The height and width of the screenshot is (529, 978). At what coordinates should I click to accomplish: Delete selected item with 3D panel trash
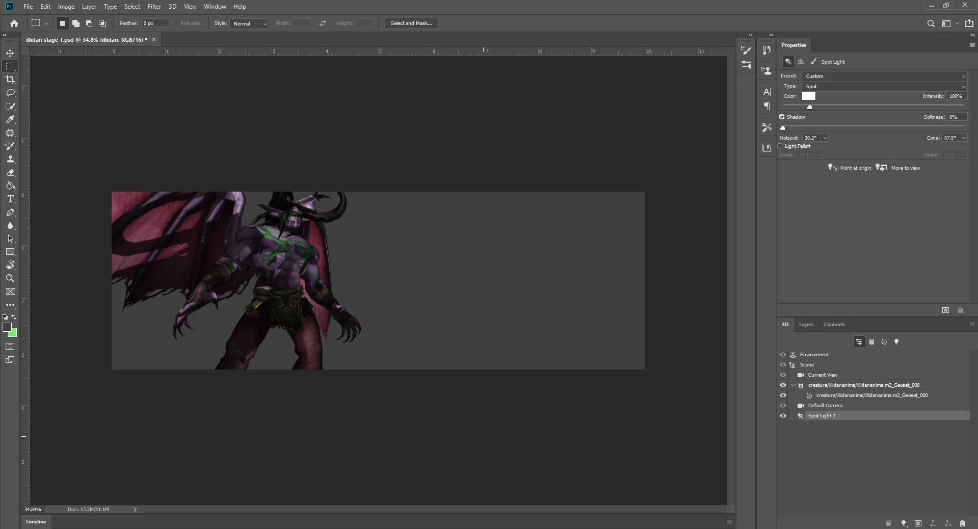[962, 523]
